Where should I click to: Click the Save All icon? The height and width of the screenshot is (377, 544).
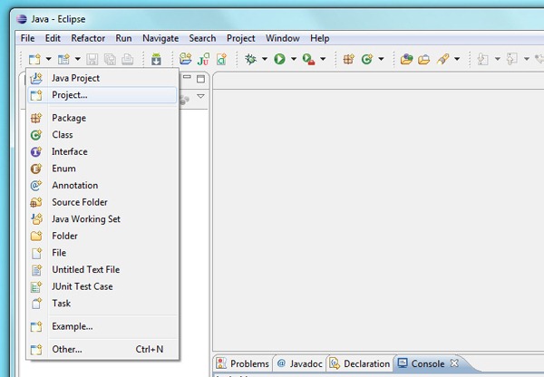point(110,59)
